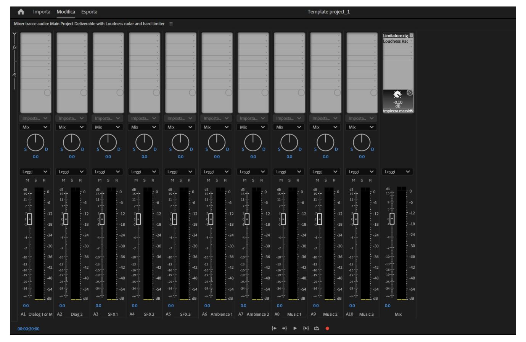Image resolution: width=526 pixels, height=342 pixels.
Task: Click volume value 0.0 under A4 fader
Action: click(135, 306)
